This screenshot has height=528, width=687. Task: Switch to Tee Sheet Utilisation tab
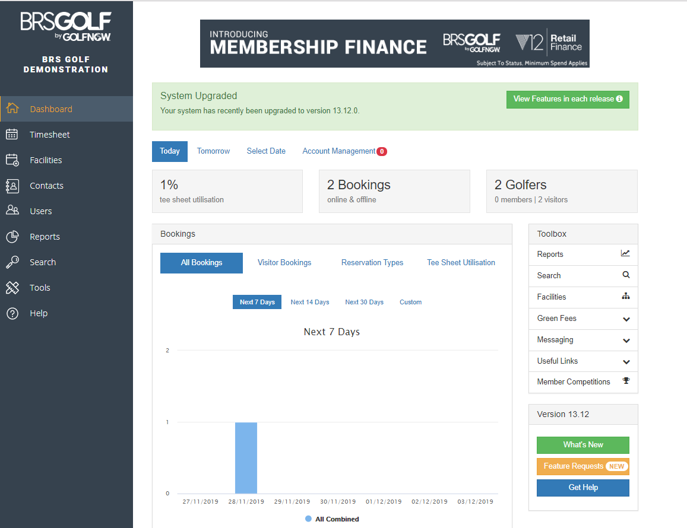coord(461,263)
